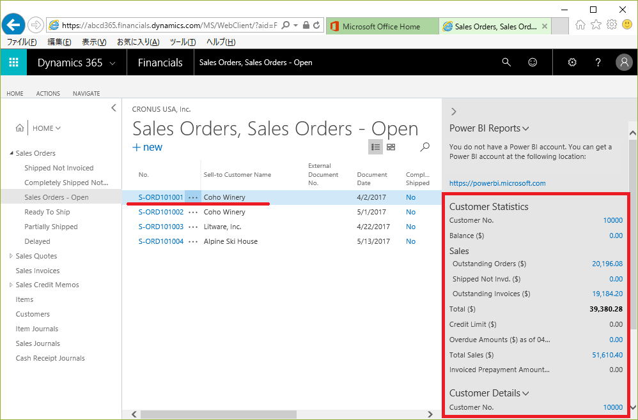Viewport: 638px width, 420px height.
Task: Expand the Sales Quotes tree node
Action: click(x=11, y=256)
